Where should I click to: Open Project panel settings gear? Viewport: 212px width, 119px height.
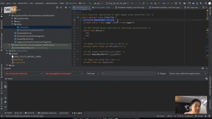tap(66, 7)
